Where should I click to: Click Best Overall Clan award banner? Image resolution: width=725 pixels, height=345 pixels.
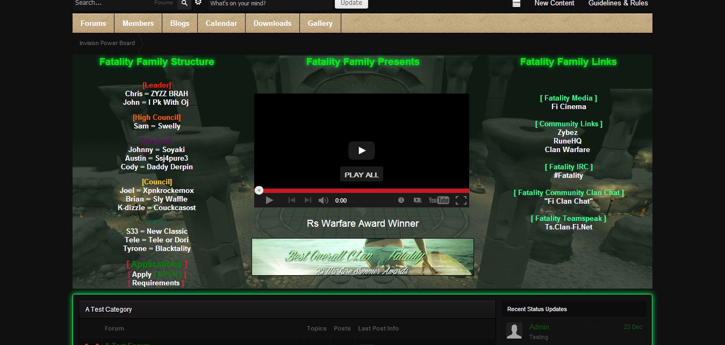(363, 257)
